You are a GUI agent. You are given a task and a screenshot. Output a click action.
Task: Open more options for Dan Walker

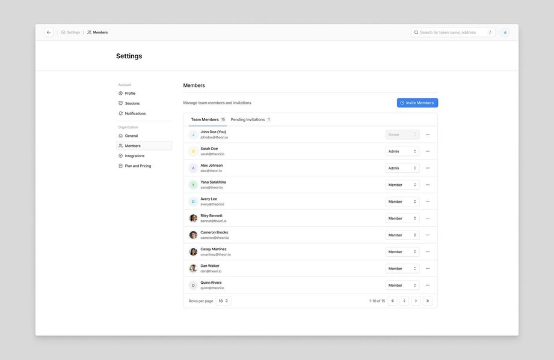click(x=428, y=269)
